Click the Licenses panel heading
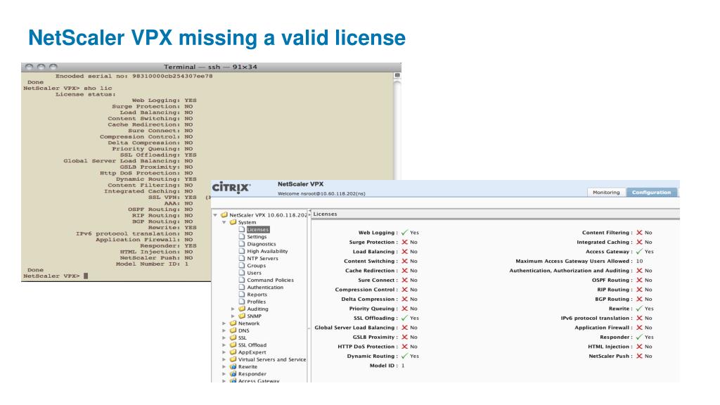Viewport: 720px width, 405px height. [x=325, y=214]
